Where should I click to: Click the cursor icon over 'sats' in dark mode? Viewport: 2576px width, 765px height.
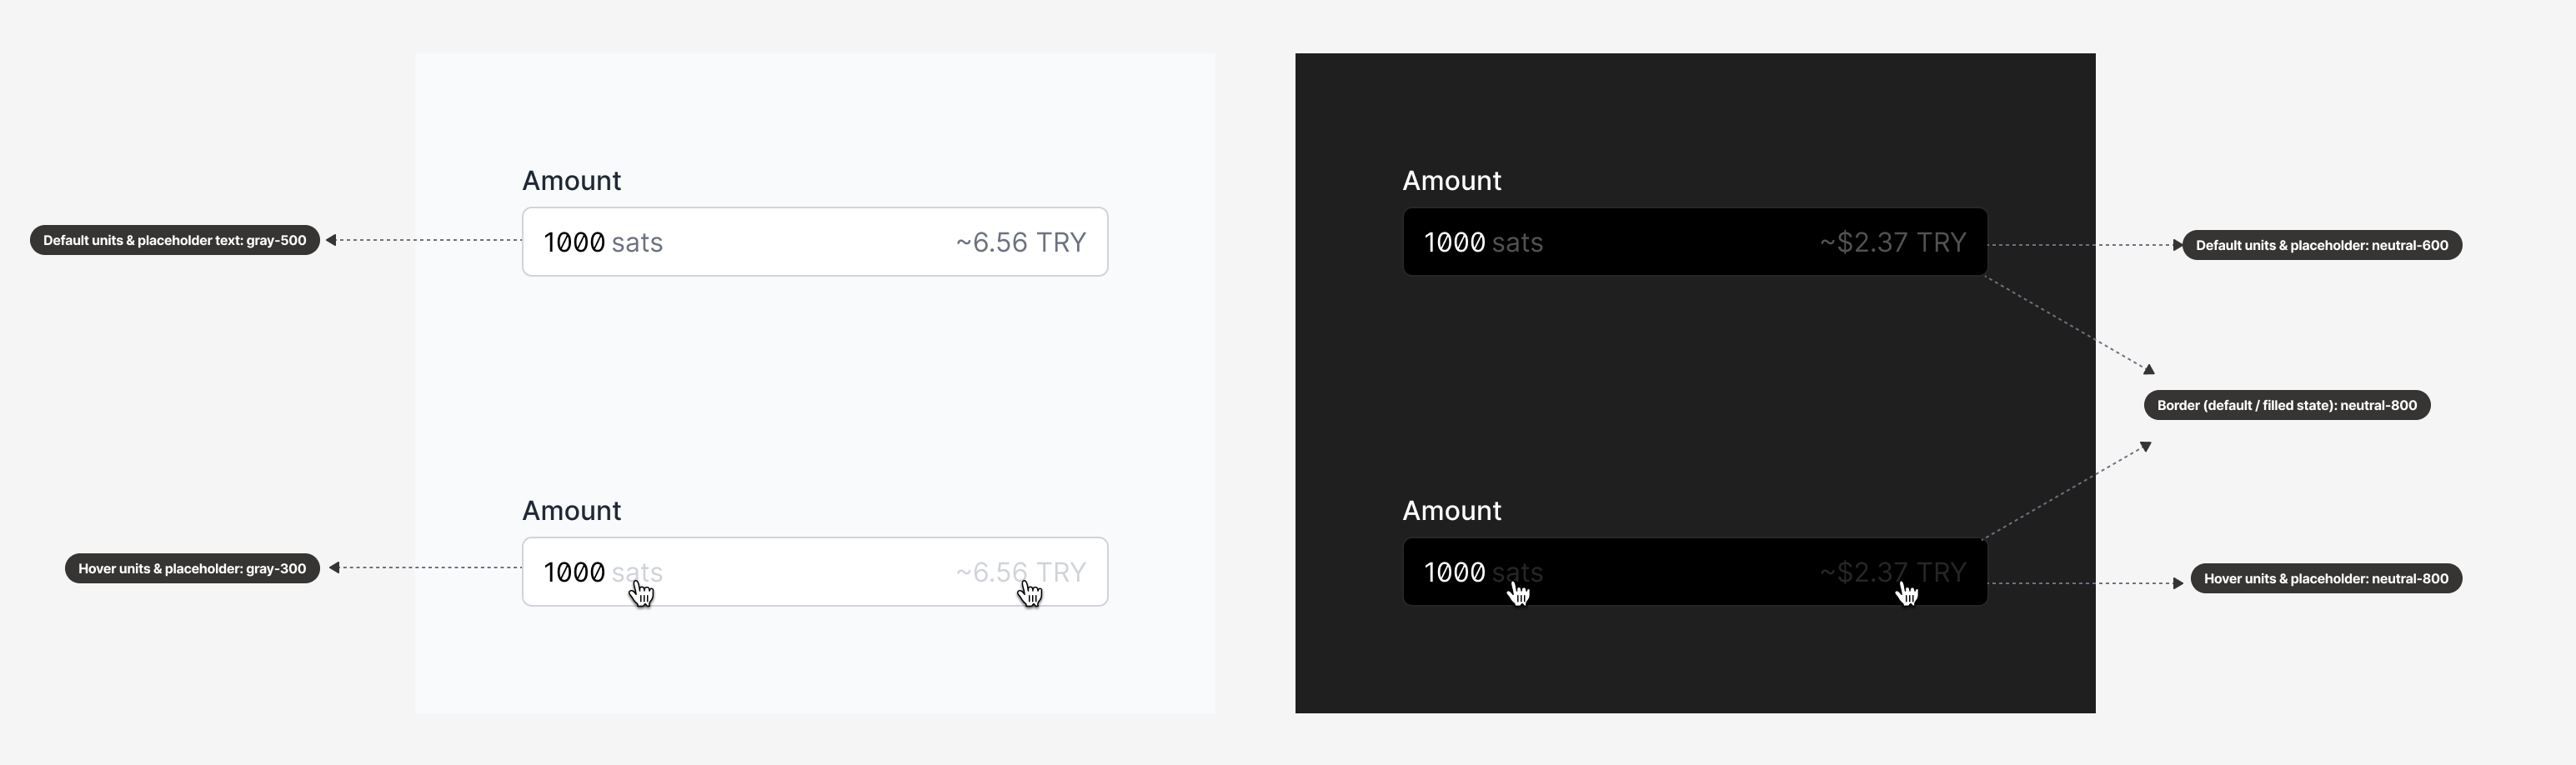tap(1520, 593)
